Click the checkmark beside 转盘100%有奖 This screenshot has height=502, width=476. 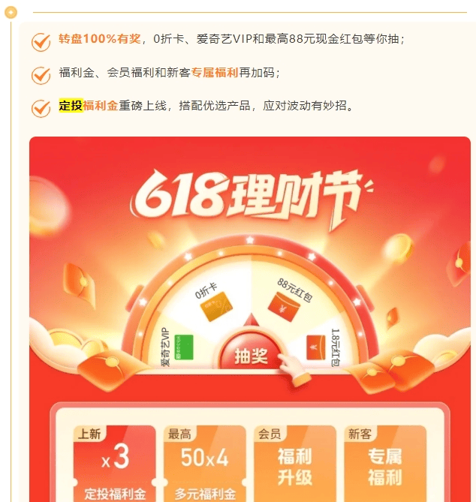41,42
